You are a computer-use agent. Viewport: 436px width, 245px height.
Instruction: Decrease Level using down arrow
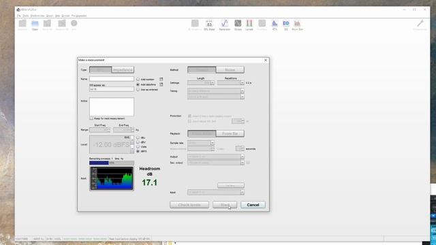coord(132,149)
